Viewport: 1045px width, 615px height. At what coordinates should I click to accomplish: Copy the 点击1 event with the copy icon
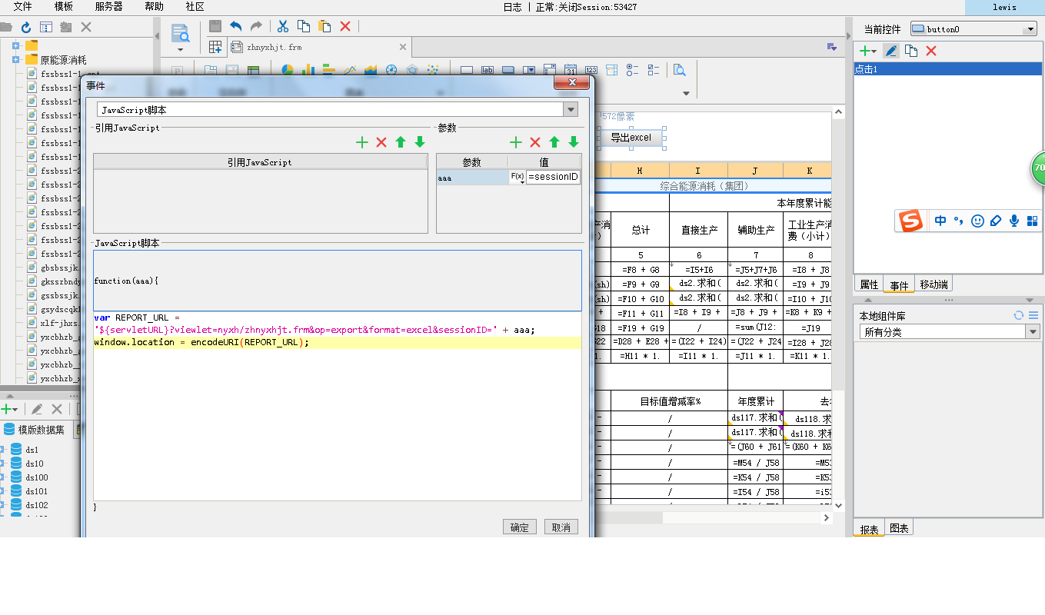911,51
